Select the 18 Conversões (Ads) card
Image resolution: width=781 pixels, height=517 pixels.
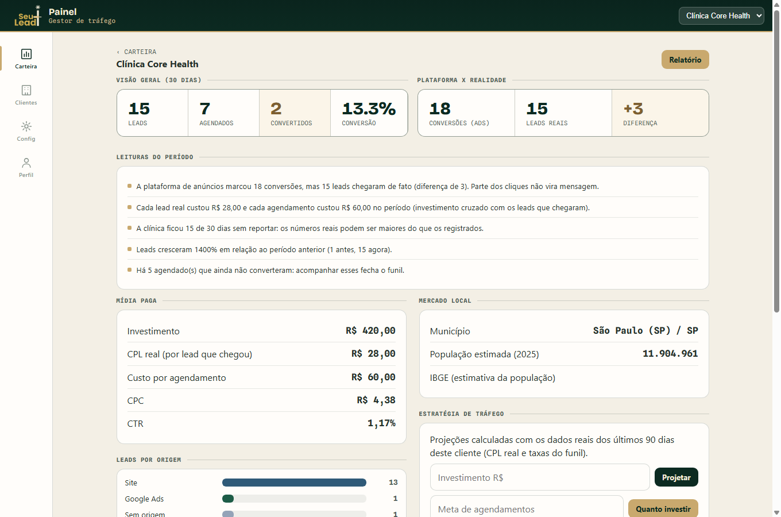click(x=466, y=113)
